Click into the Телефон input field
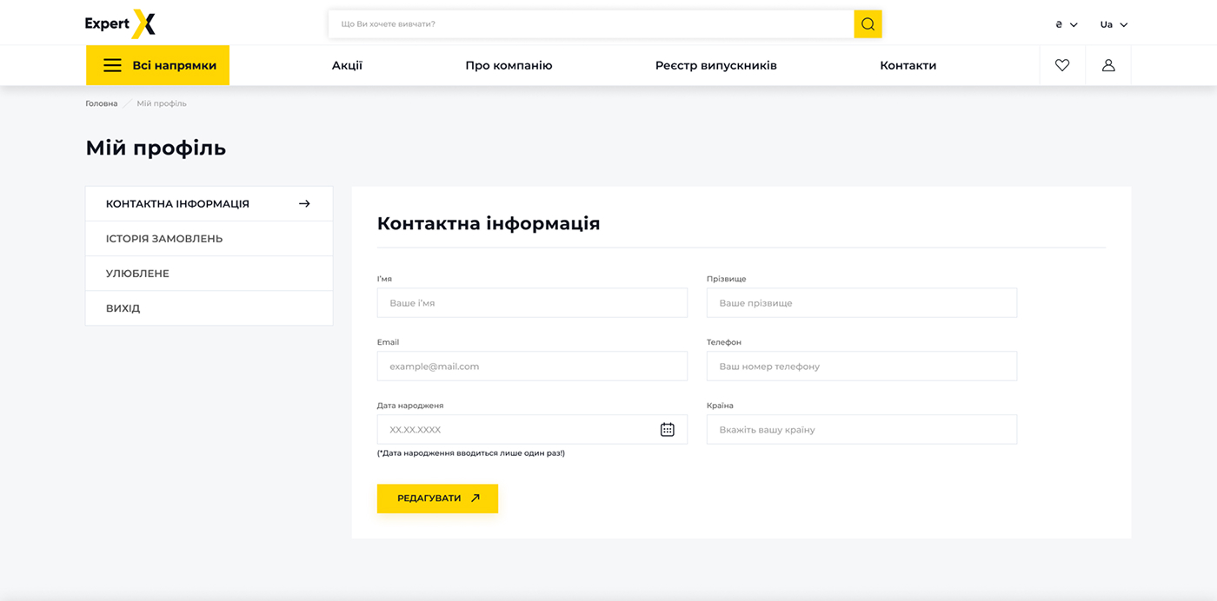Viewport: 1217px width, 601px height. click(x=861, y=367)
